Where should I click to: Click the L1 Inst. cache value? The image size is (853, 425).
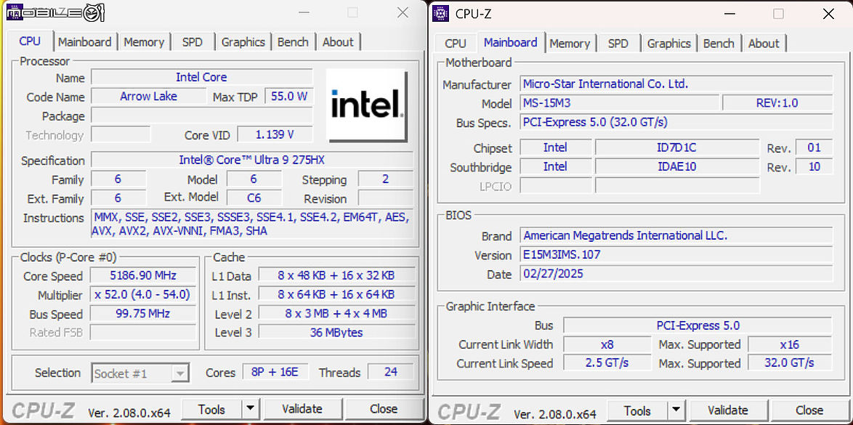click(x=336, y=294)
